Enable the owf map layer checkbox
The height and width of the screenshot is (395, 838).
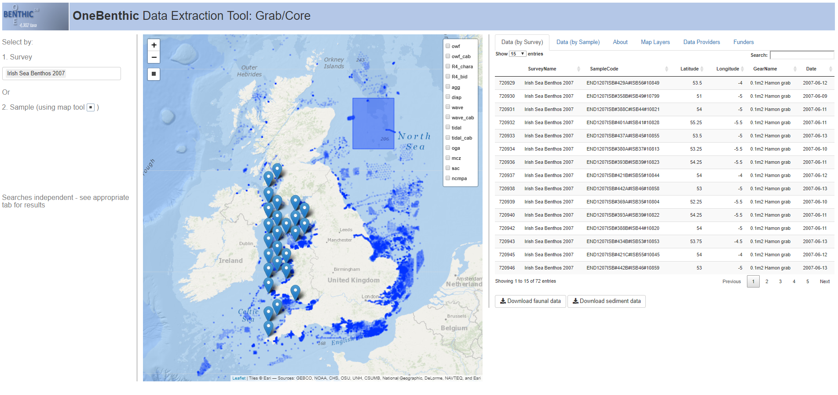448,46
